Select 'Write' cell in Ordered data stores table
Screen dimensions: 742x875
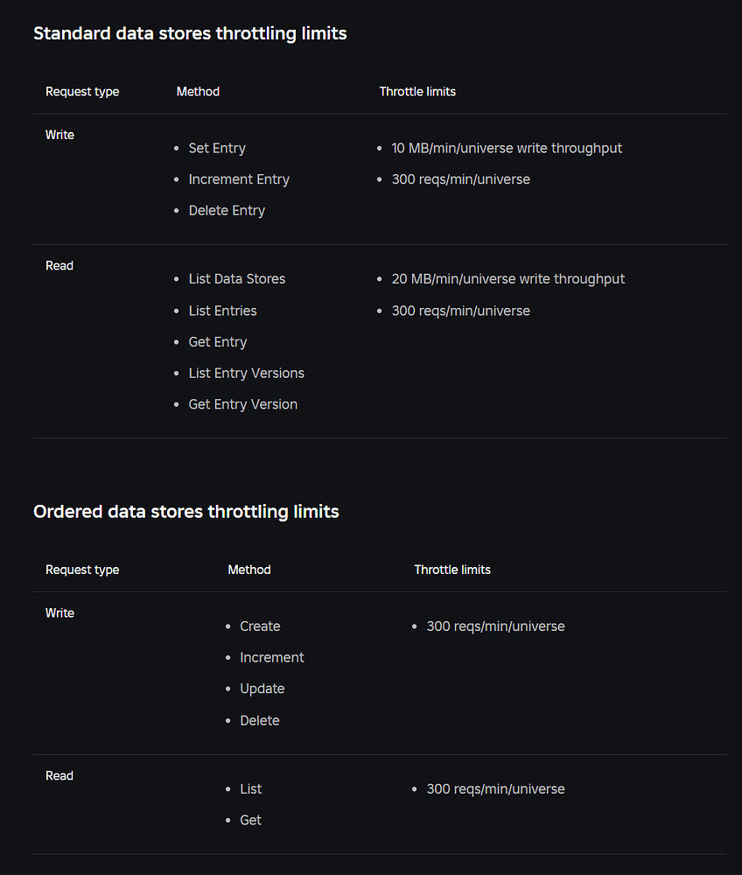[59, 613]
